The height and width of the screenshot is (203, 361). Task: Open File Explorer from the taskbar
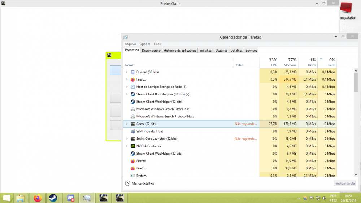[x=20, y=198]
